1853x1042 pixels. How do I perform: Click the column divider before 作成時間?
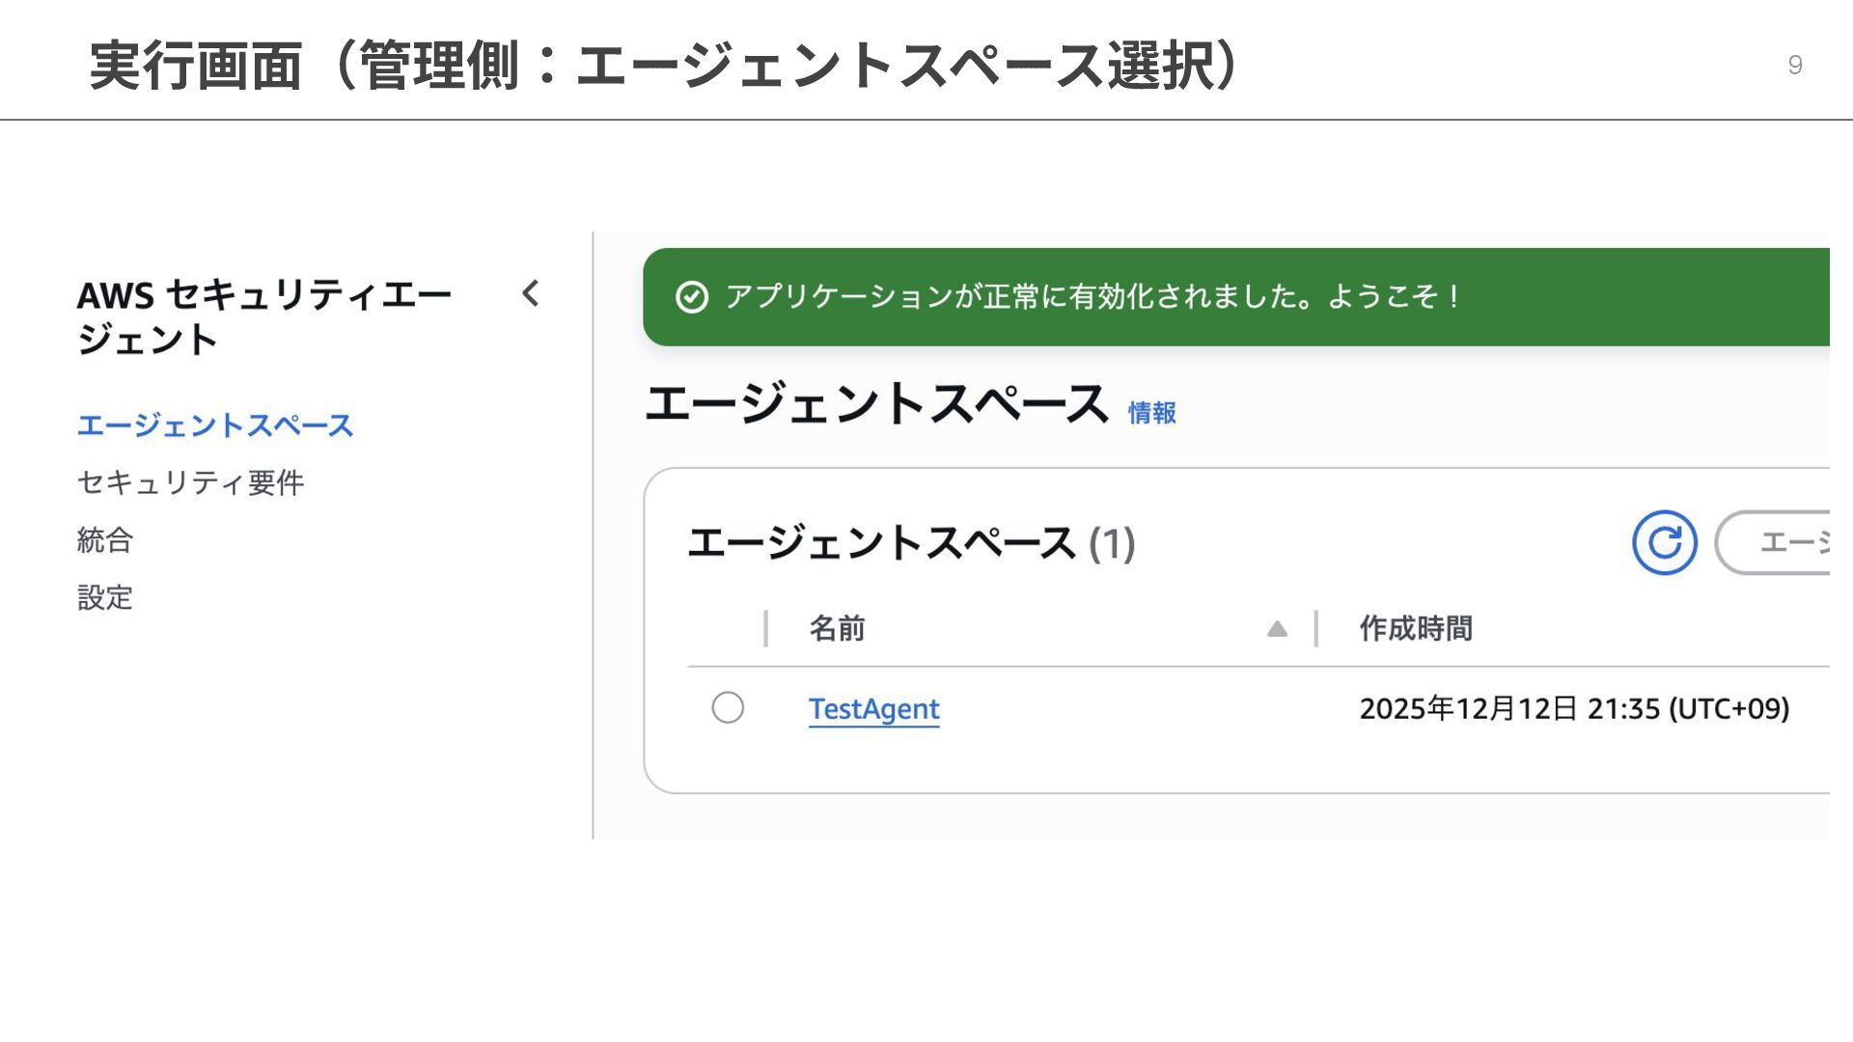pyautogui.click(x=1315, y=629)
